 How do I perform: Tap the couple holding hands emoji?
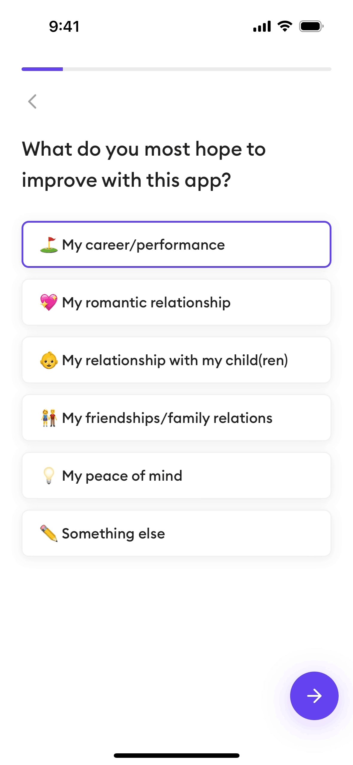point(49,418)
